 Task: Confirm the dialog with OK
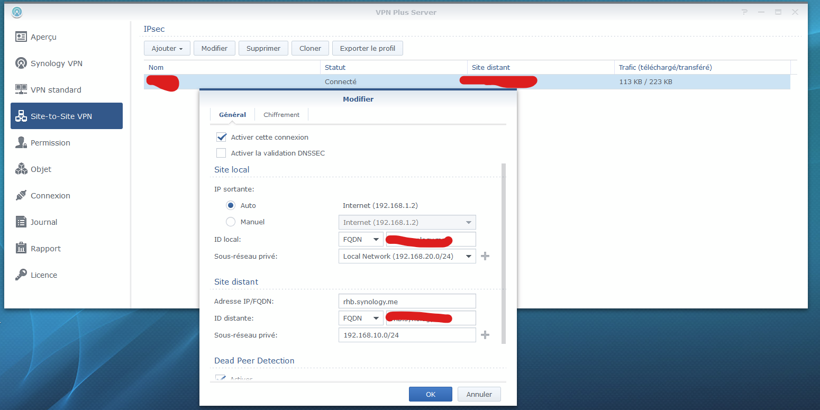tap(431, 394)
